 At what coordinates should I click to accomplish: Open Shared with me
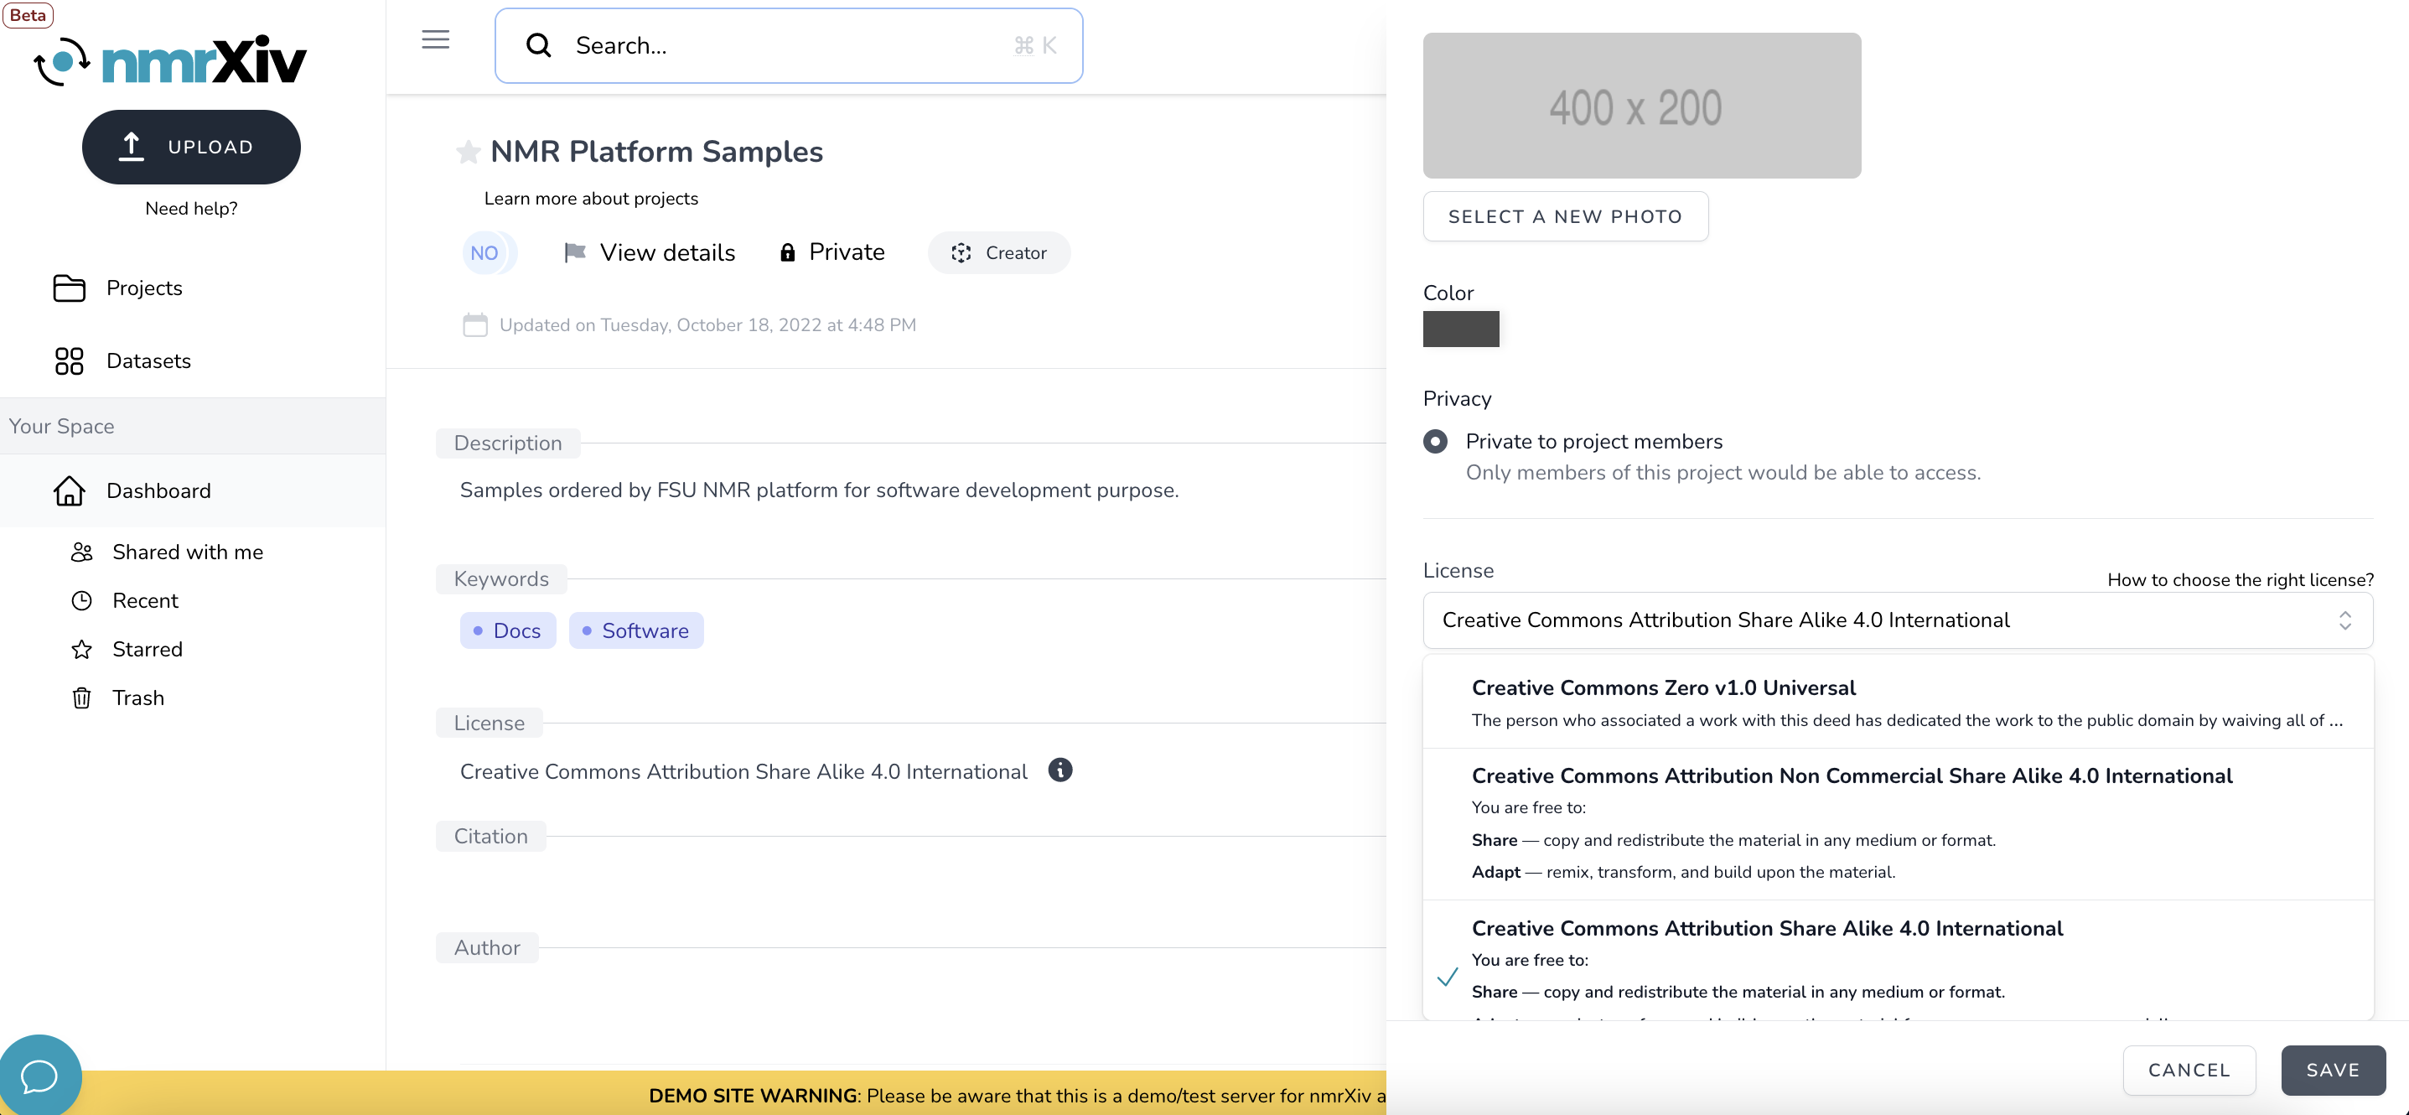tap(187, 552)
